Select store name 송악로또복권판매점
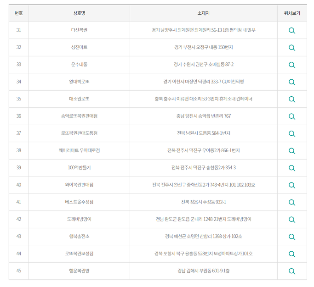This screenshot has height=287, width=314. [79, 116]
